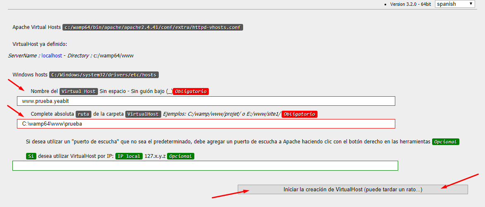The image size is (485, 207).
Task: Click the gray 'VirtualHost' folder label badge
Action: 143,114
